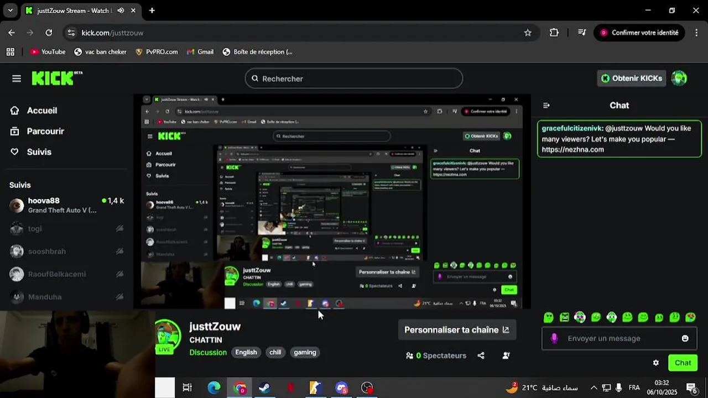Open Microsoft Edge from the taskbar
The width and height of the screenshot is (708, 398).
pyautogui.click(x=214, y=388)
